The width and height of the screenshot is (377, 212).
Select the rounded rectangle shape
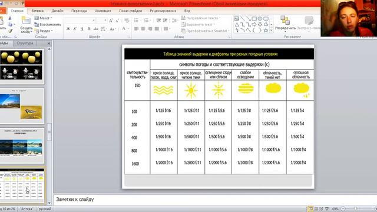pos(266,19)
